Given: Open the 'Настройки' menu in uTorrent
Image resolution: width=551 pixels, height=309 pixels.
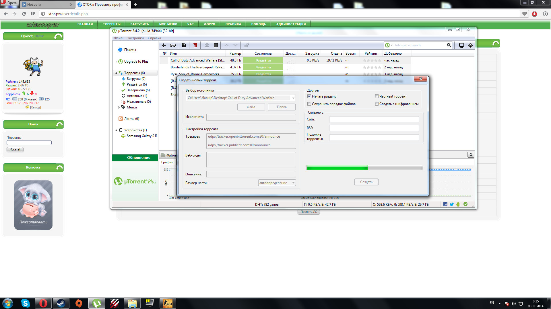Looking at the screenshot, I should (135, 38).
